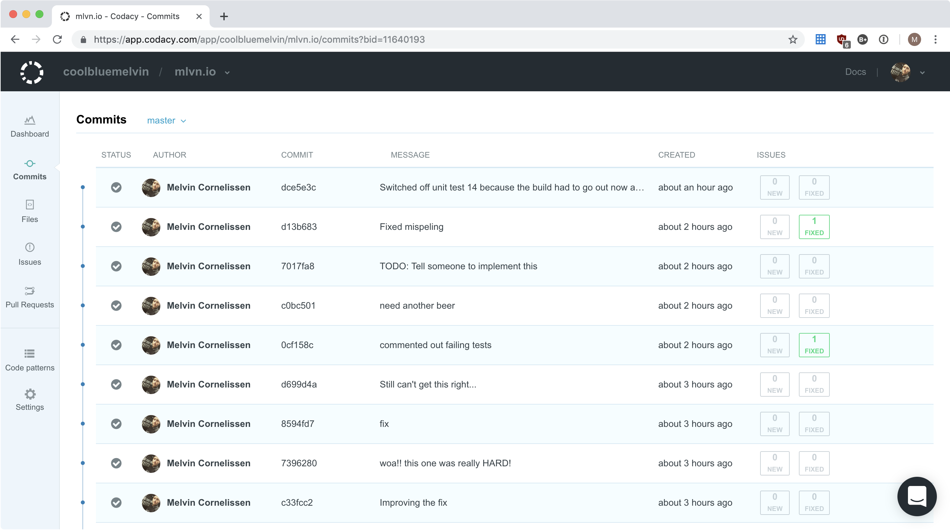Open the Docs link
Image resolution: width=950 pixels, height=530 pixels.
855,72
